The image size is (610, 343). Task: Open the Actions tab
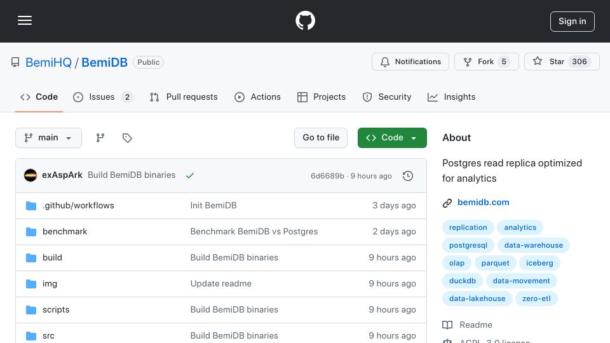point(257,97)
